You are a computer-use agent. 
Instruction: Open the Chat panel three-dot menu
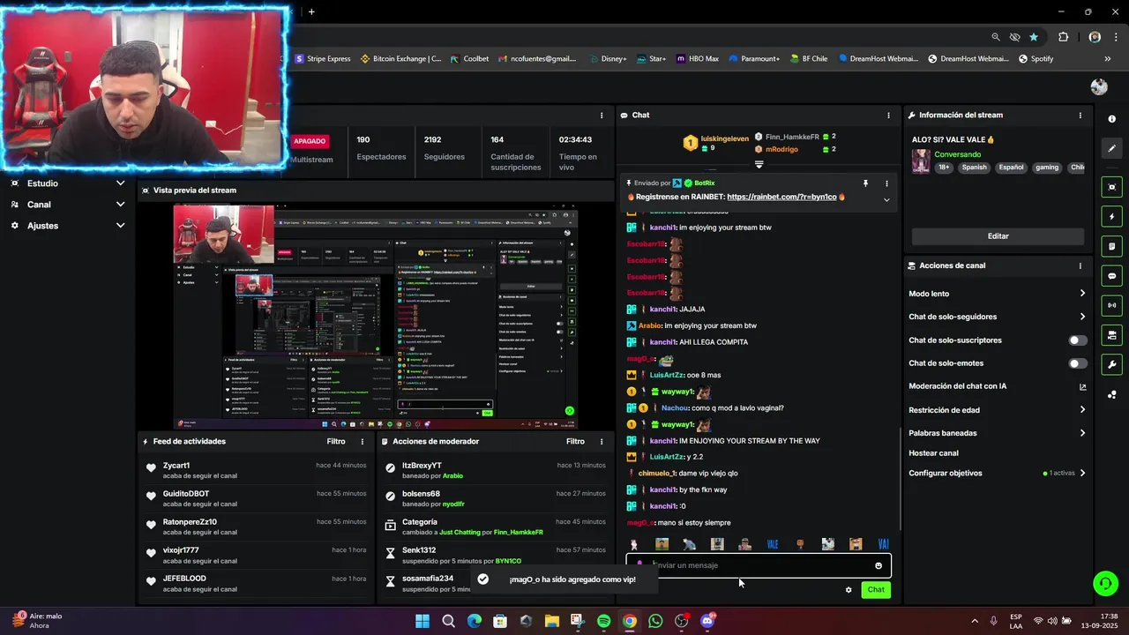point(888,116)
